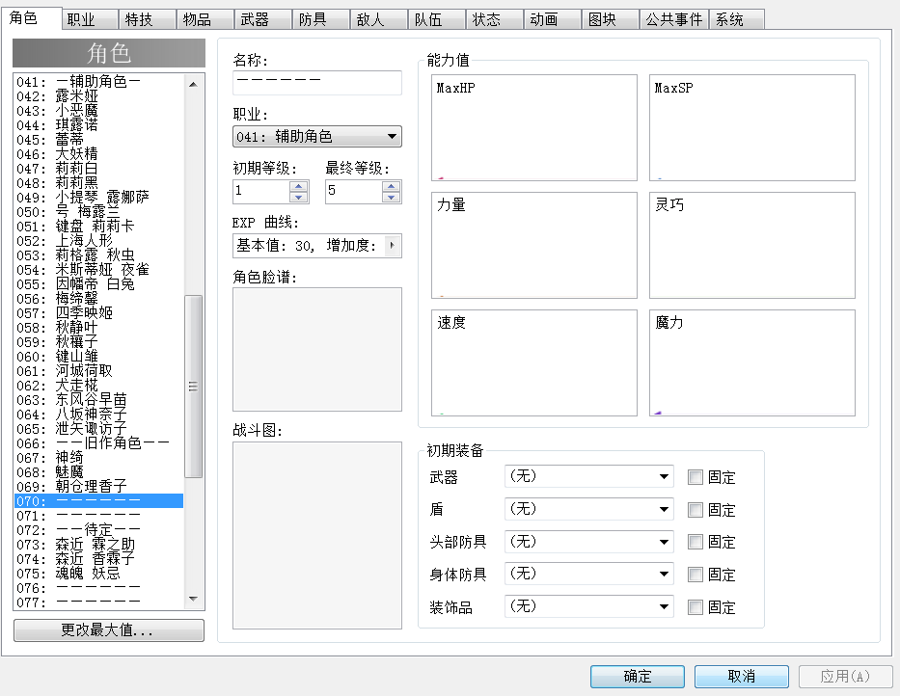
Task: Click the 角色脸谱 image box
Action: (x=317, y=349)
